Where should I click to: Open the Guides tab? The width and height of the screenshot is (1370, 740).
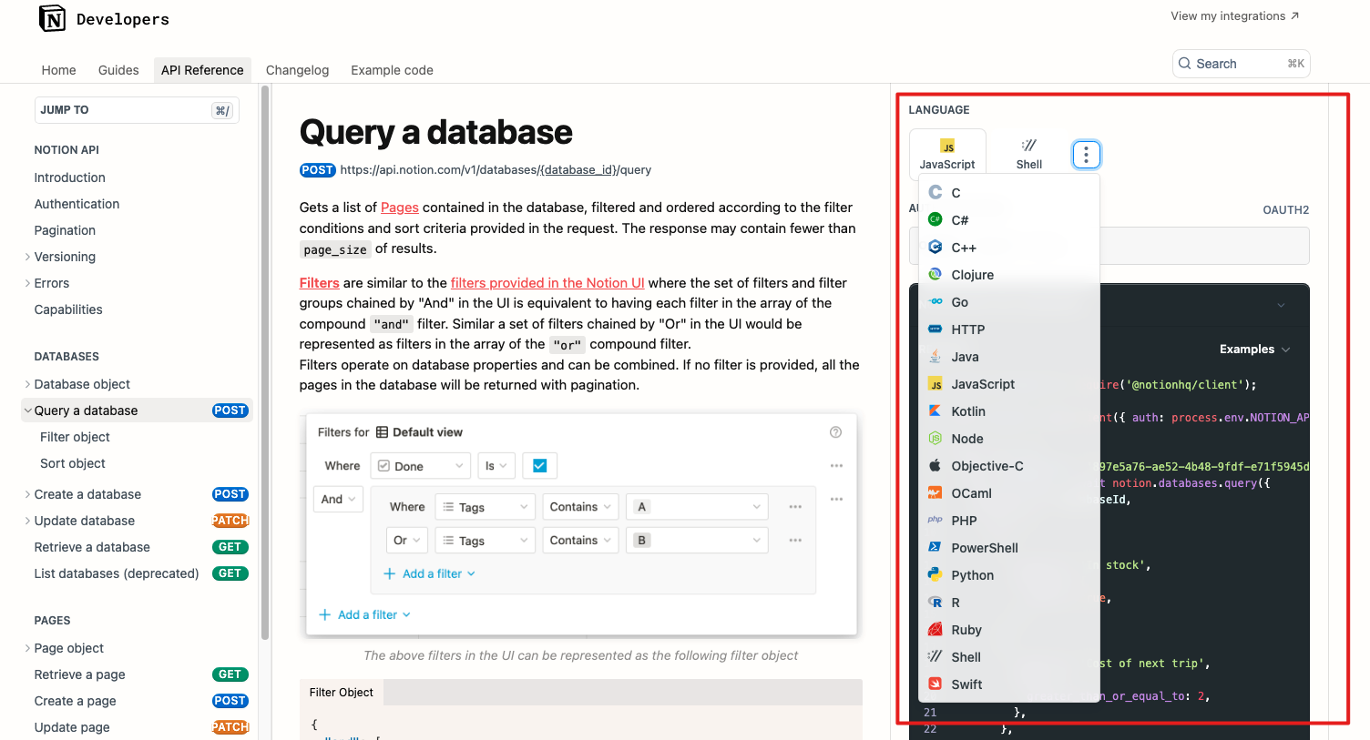[x=118, y=70]
